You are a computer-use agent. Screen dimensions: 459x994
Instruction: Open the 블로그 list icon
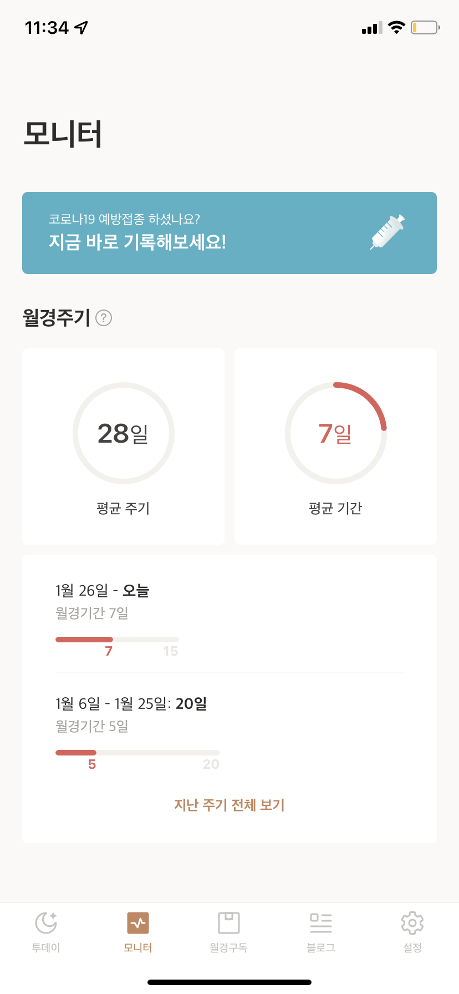pyautogui.click(x=321, y=923)
